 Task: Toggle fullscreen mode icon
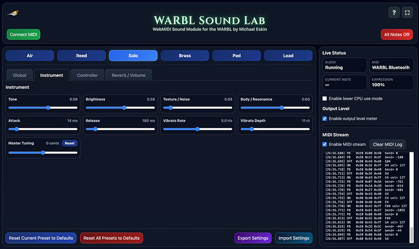(407, 13)
